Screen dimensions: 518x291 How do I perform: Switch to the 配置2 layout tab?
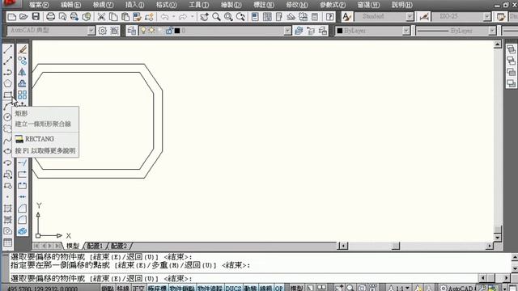coord(119,246)
